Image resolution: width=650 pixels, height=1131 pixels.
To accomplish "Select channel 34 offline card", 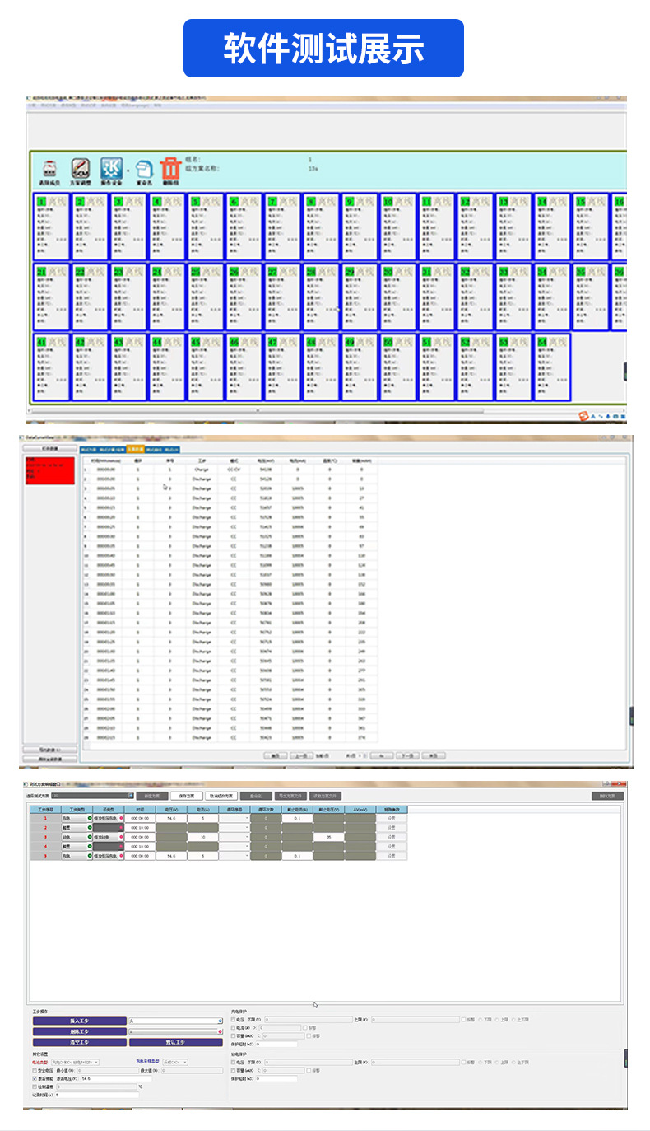I will pos(552,297).
